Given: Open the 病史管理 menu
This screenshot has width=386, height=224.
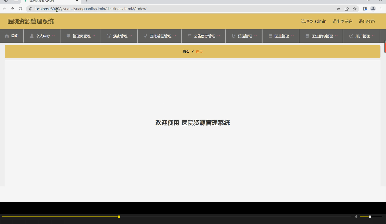Looking at the screenshot, I should click(119, 36).
